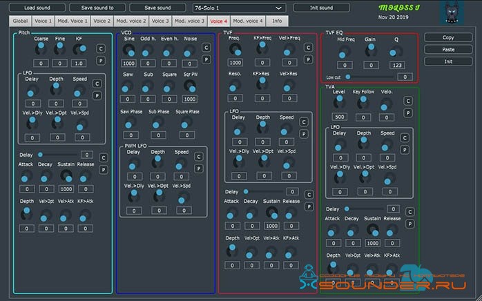Copy TVF LFO settings with C button
The height and width of the screenshot is (301, 482).
pyautogui.click(x=304, y=122)
